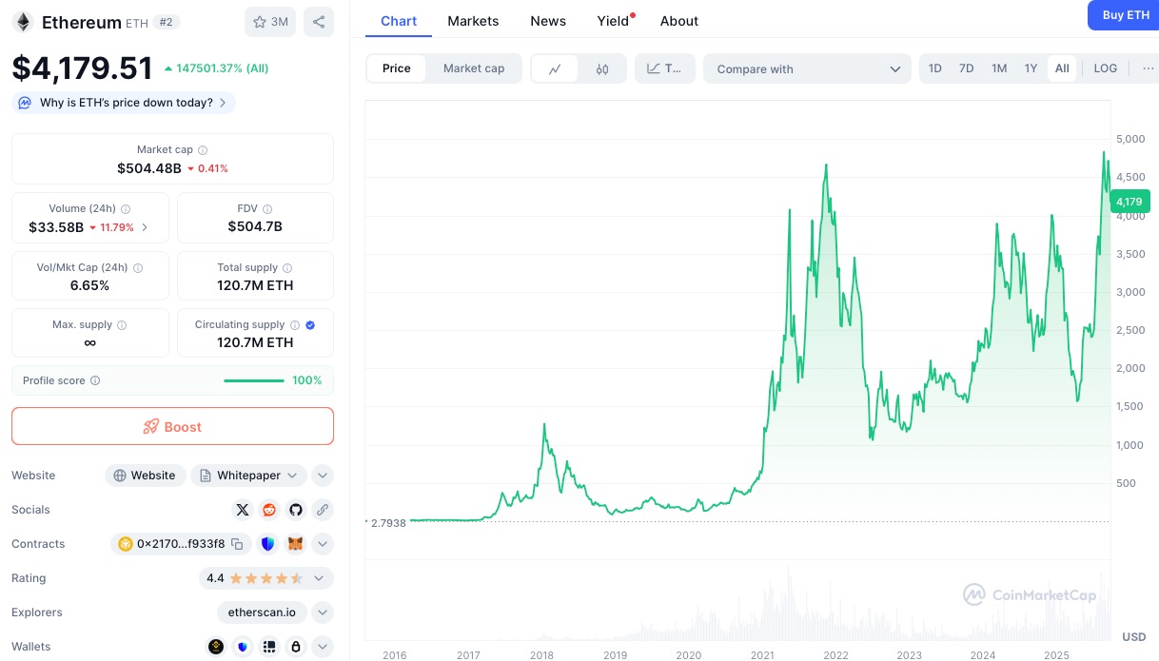Click the FDV info icon
The width and height of the screenshot is (1159, 661).
[x=267, y=209]
